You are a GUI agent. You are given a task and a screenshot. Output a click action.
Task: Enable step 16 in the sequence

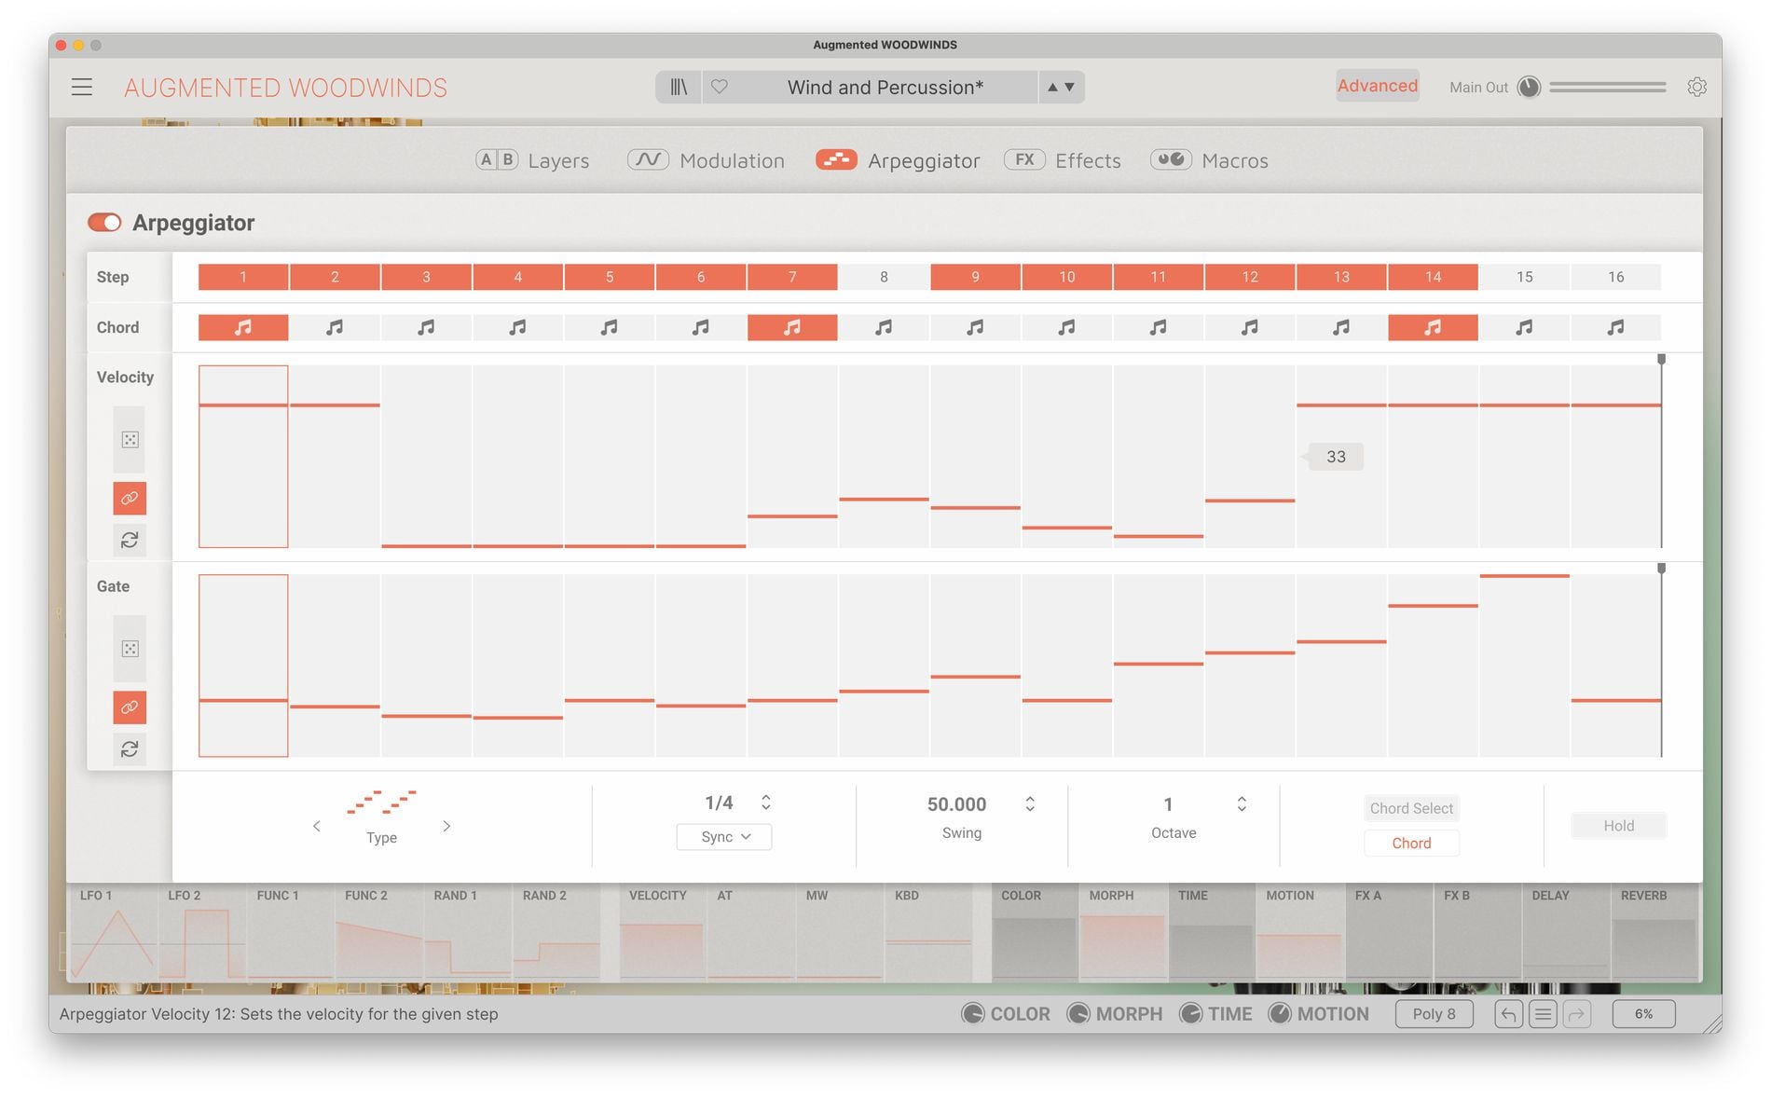(x=1615, y=277)
